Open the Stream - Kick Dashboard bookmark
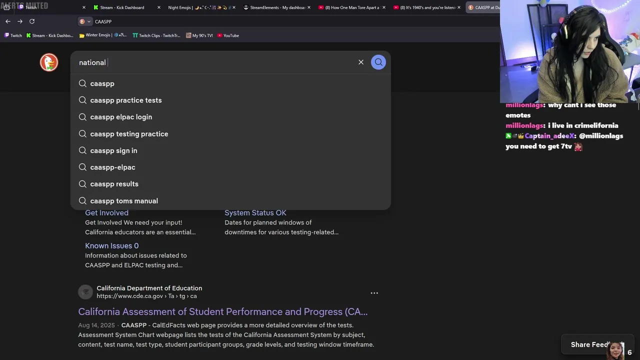Screen dimensions: 640x360 (x=49, y=35)
